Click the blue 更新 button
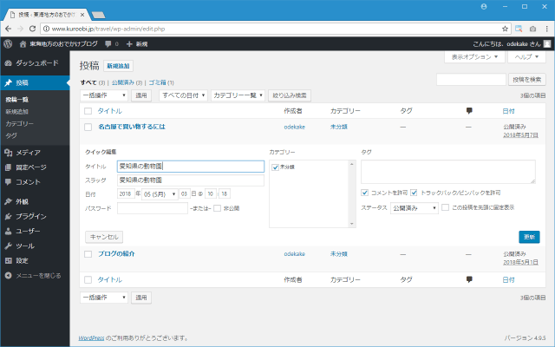 click(x=528, y=237)
